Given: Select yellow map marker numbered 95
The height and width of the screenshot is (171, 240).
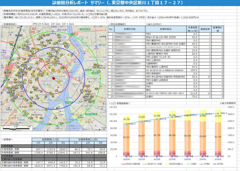Looking at the screenshot, I should tap(46, 109).
